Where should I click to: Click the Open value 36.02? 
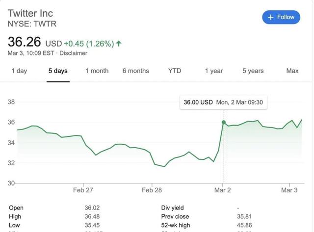pyautogui.click(x=92, y=208)
